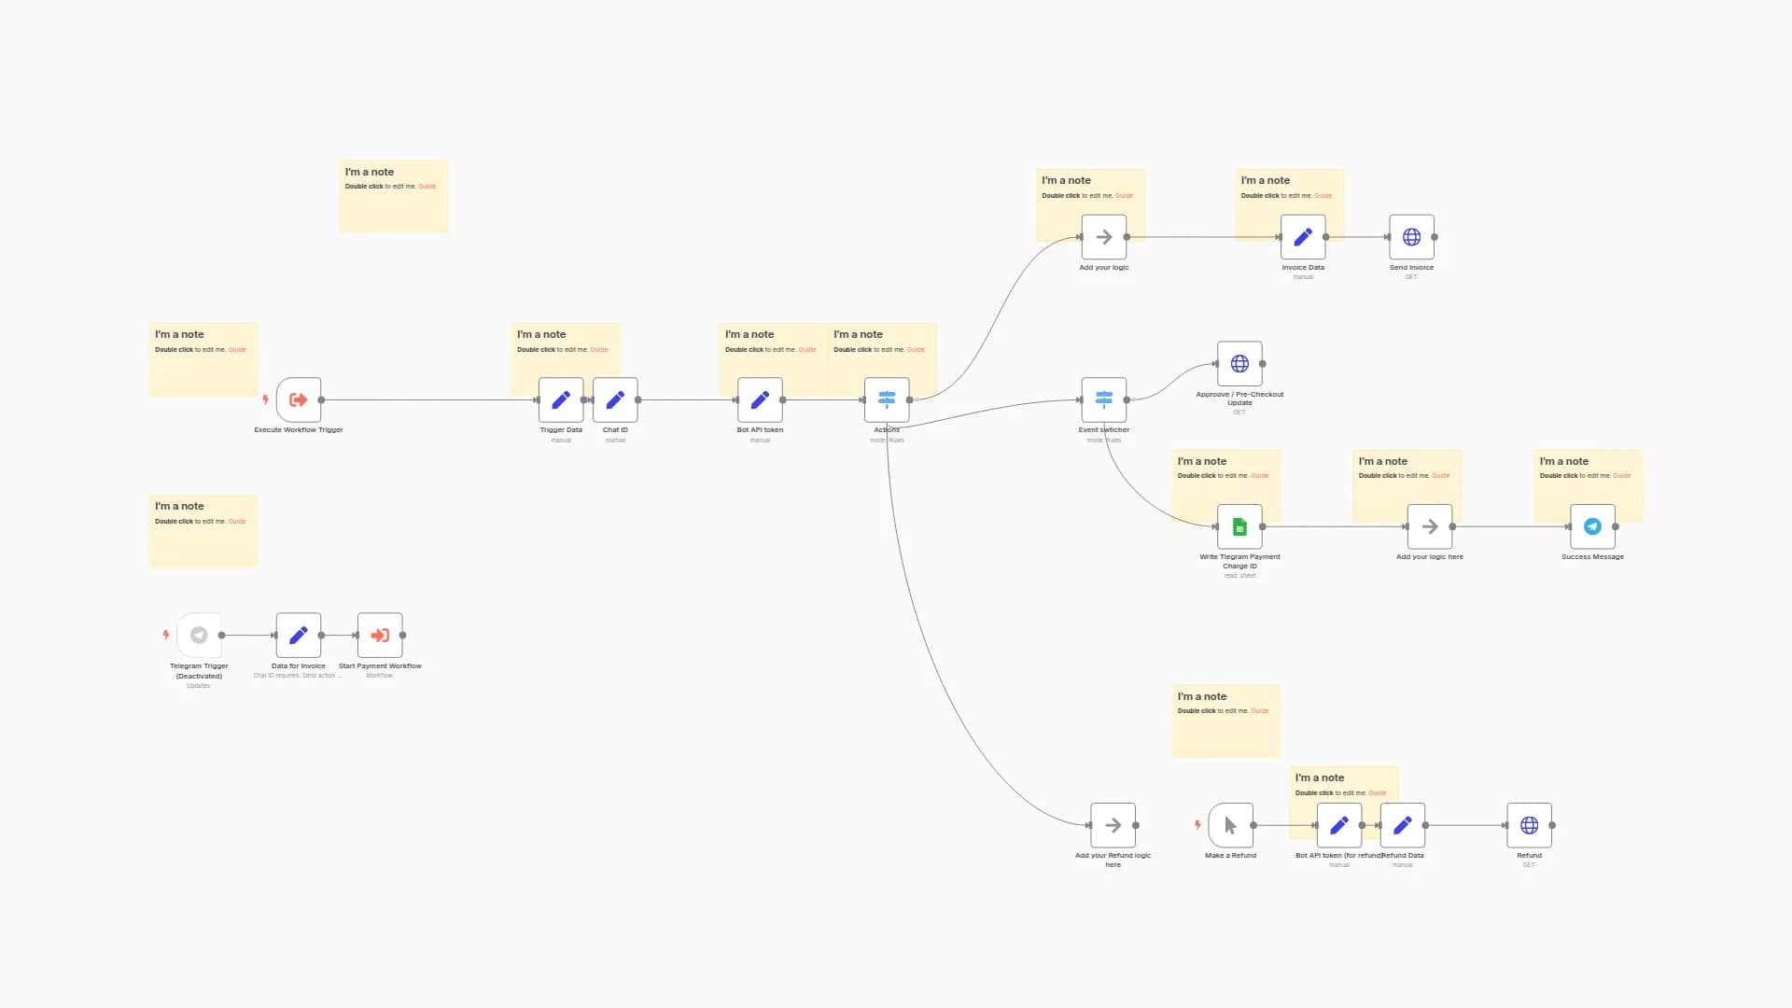This screenshot has height=1008, width=1792.
Task: Open the Data for Invoice node
Action: pyautogui.click(x=299, y=635)
